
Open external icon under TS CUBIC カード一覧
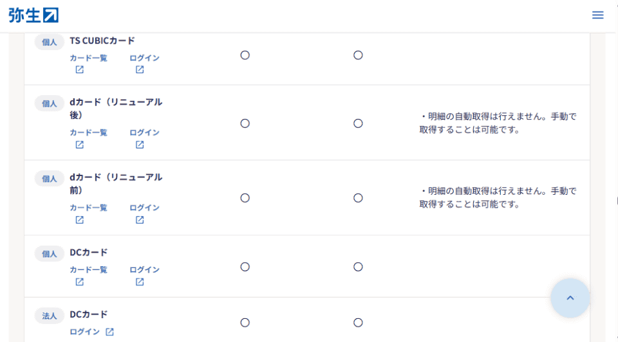pyautogui.click(x=80, y=70)
